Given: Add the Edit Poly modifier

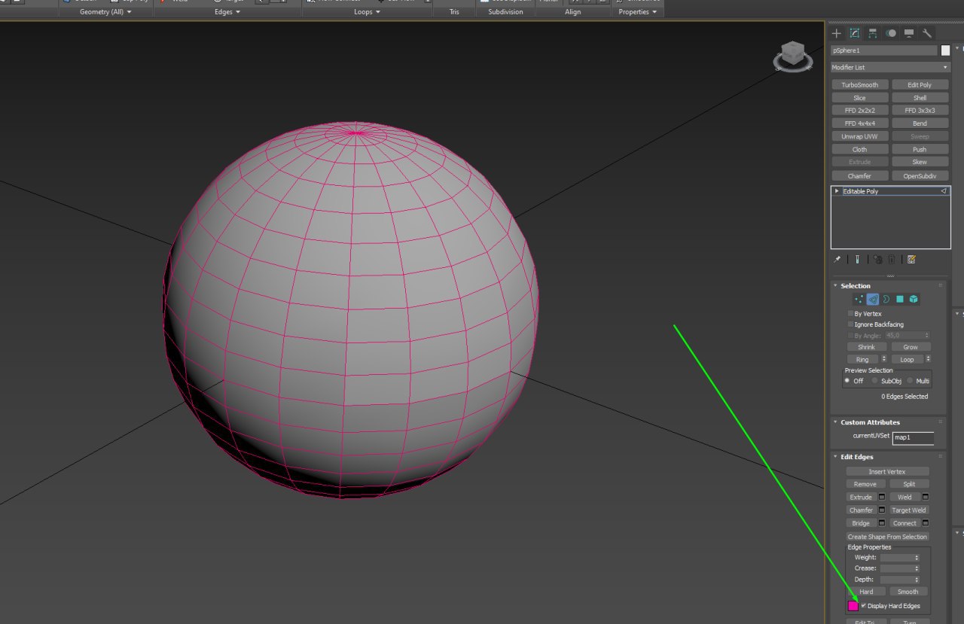Looking at the screenshot, I should pos(920,85).
